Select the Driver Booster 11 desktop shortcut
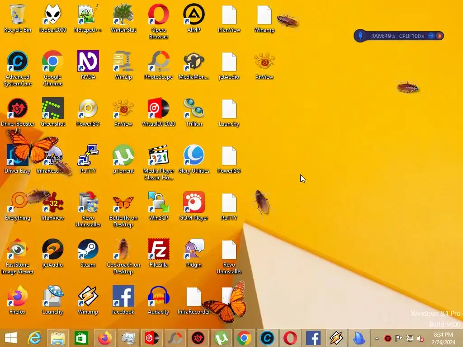 (x=18, y=115)
